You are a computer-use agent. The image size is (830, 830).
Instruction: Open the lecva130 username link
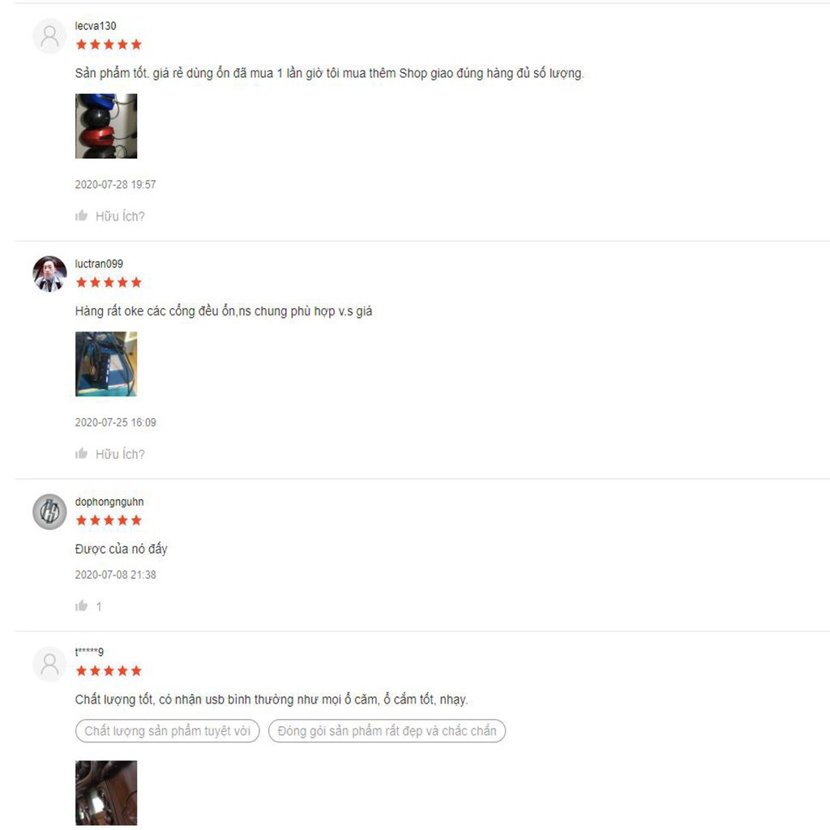96,26
